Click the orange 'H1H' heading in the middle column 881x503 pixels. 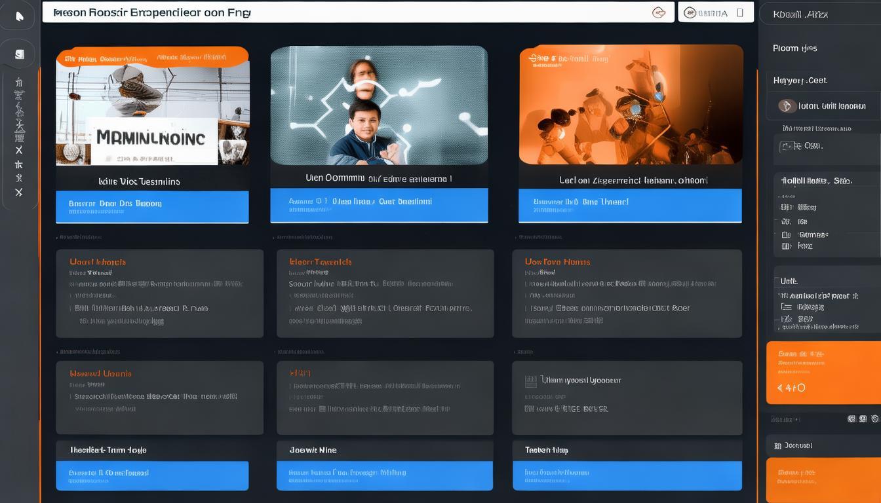[300, 373]
